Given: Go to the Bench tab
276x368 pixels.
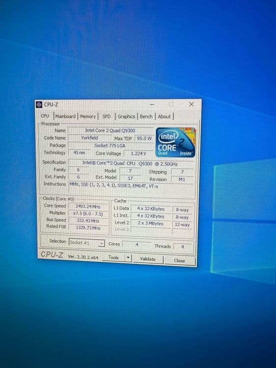Looking at the screenshot, I should click(x=146, y=116).
